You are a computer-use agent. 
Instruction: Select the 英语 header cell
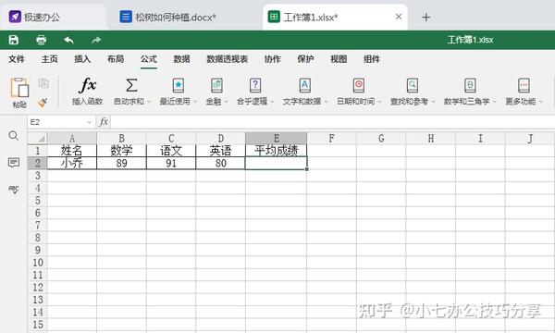(x=220, y=151)
